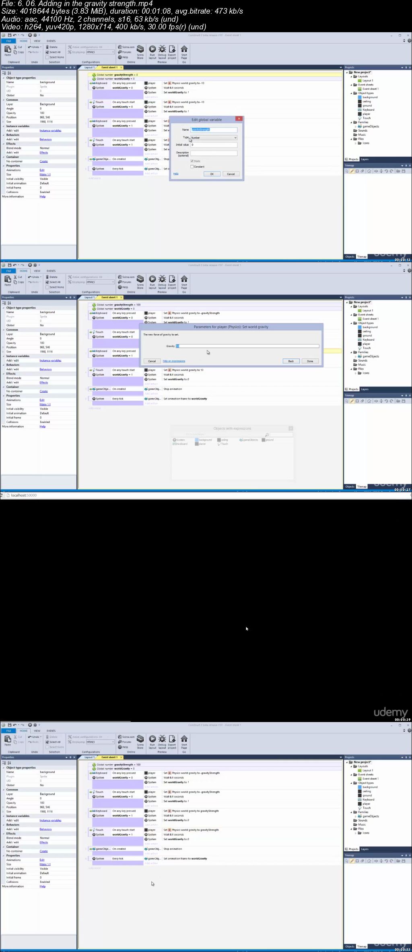
Task: Click Back in Set world gravity dialog
Action: click(x=291, y=361)
